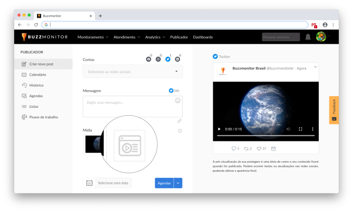Click the Twitter account icon in Contas

coord(168,59)
